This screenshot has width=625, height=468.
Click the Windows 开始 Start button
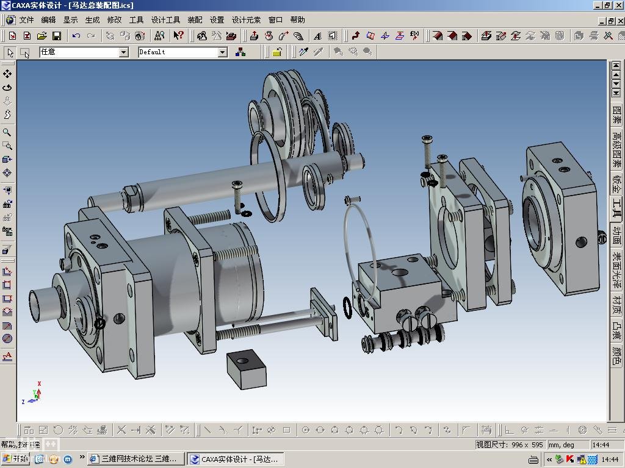tap(16, 459)
